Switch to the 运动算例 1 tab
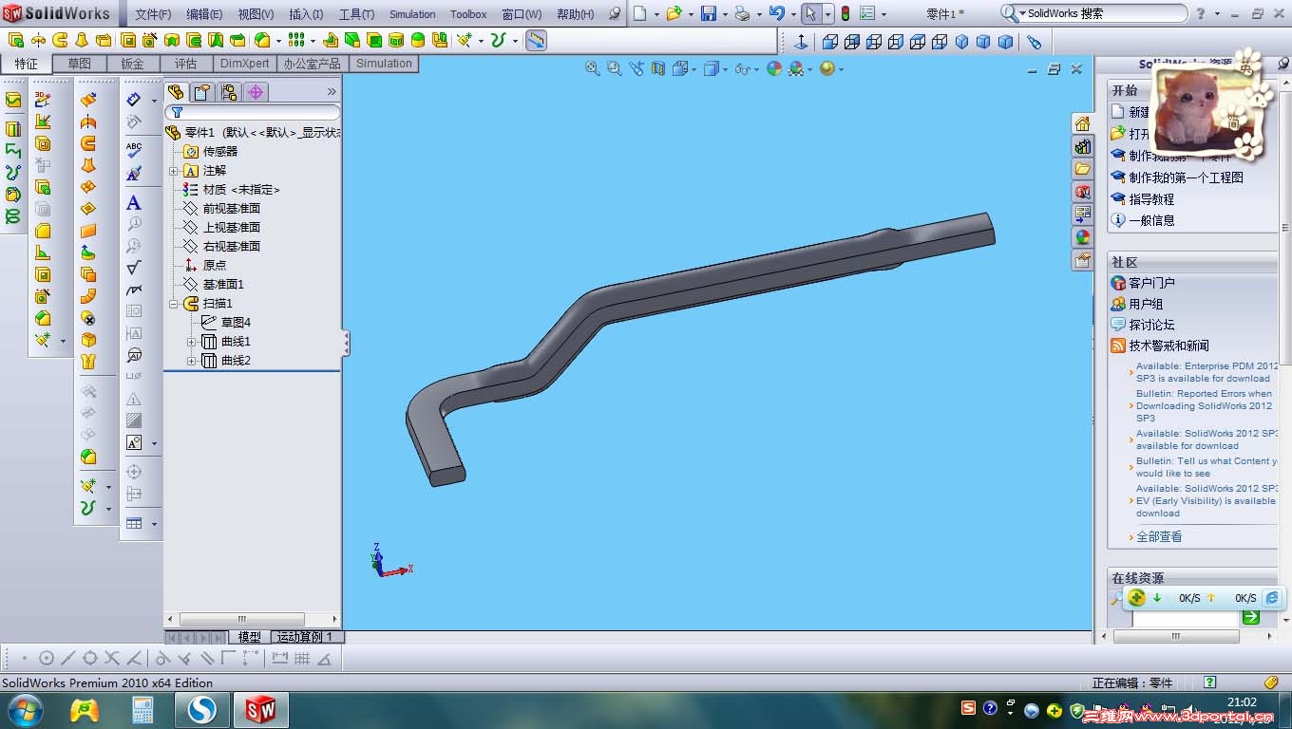The image size is (1292, 729). [x=305, y=637]
